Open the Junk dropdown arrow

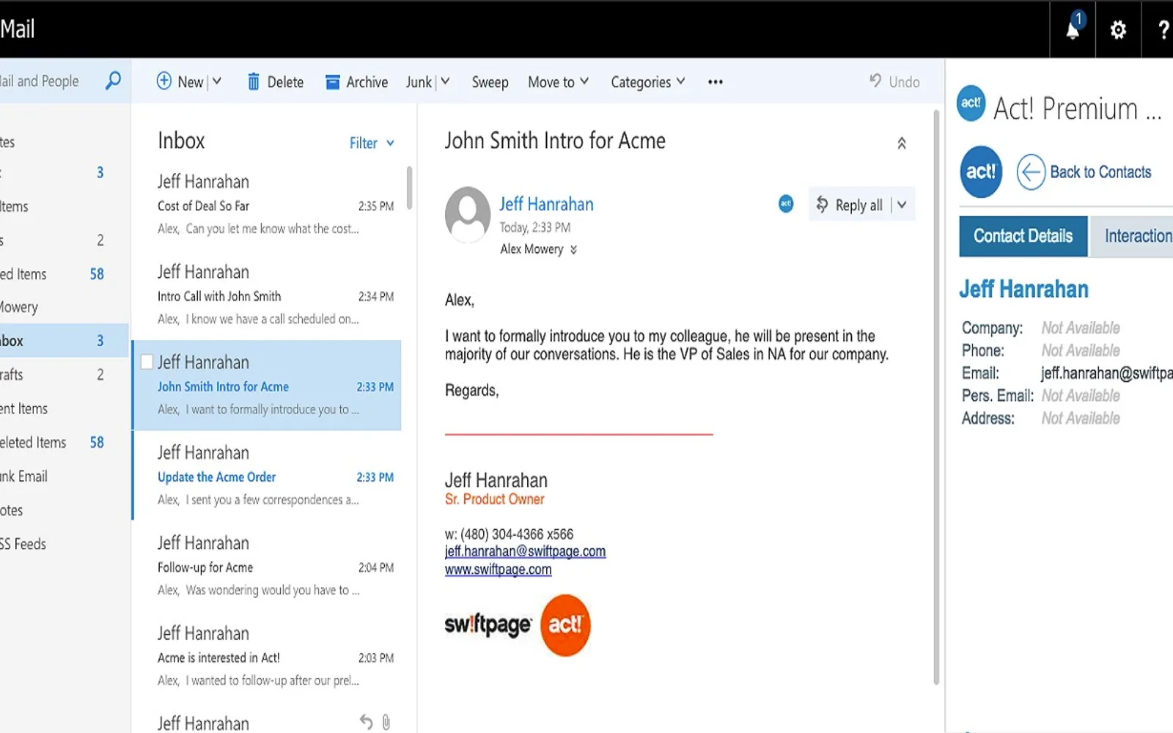(445, 81)
